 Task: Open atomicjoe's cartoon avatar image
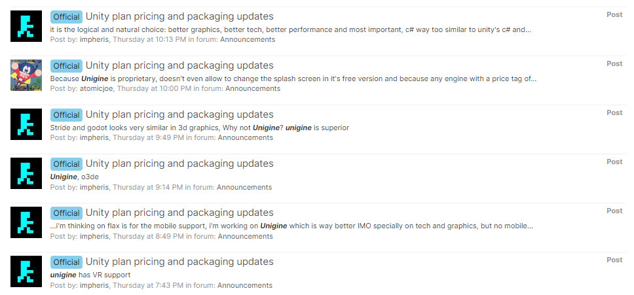point(26,75)
